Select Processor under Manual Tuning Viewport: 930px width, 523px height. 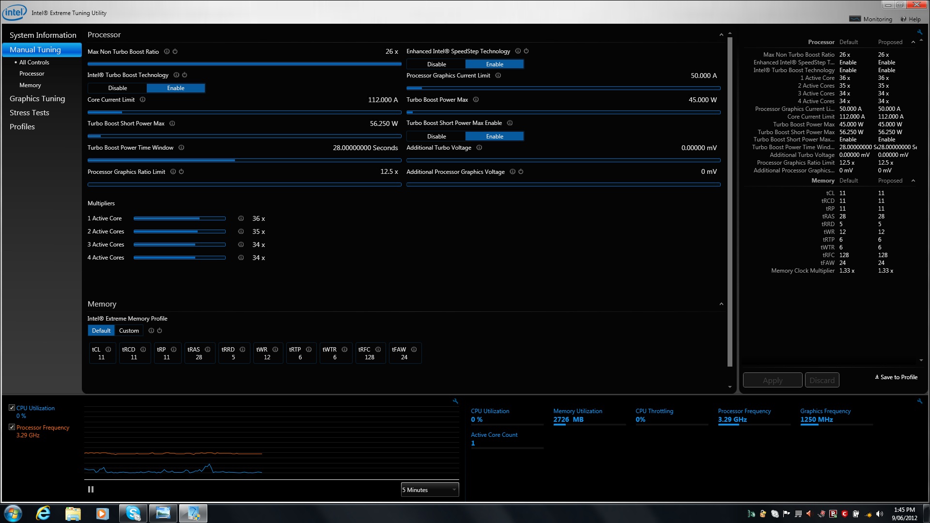[x=32, y=74]
